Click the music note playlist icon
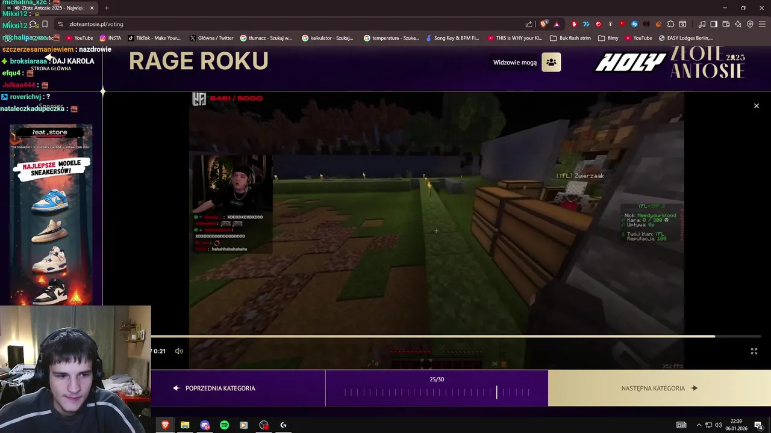Viewport: 771px width, 433px height. point(702,24)
